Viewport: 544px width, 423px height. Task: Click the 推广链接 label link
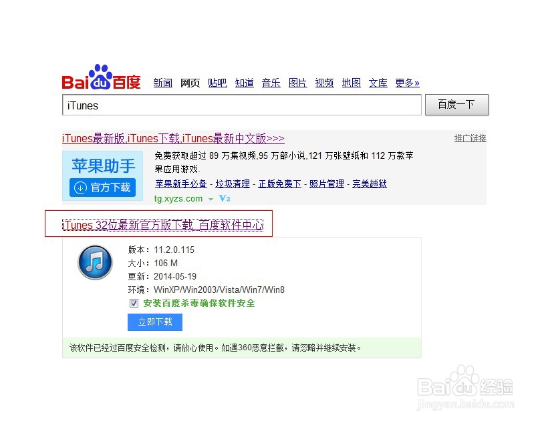pos(470,138)
